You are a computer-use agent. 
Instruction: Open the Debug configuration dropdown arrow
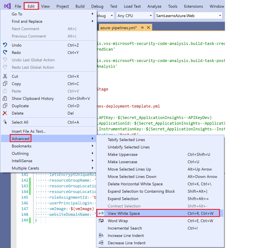coord(112,16)
